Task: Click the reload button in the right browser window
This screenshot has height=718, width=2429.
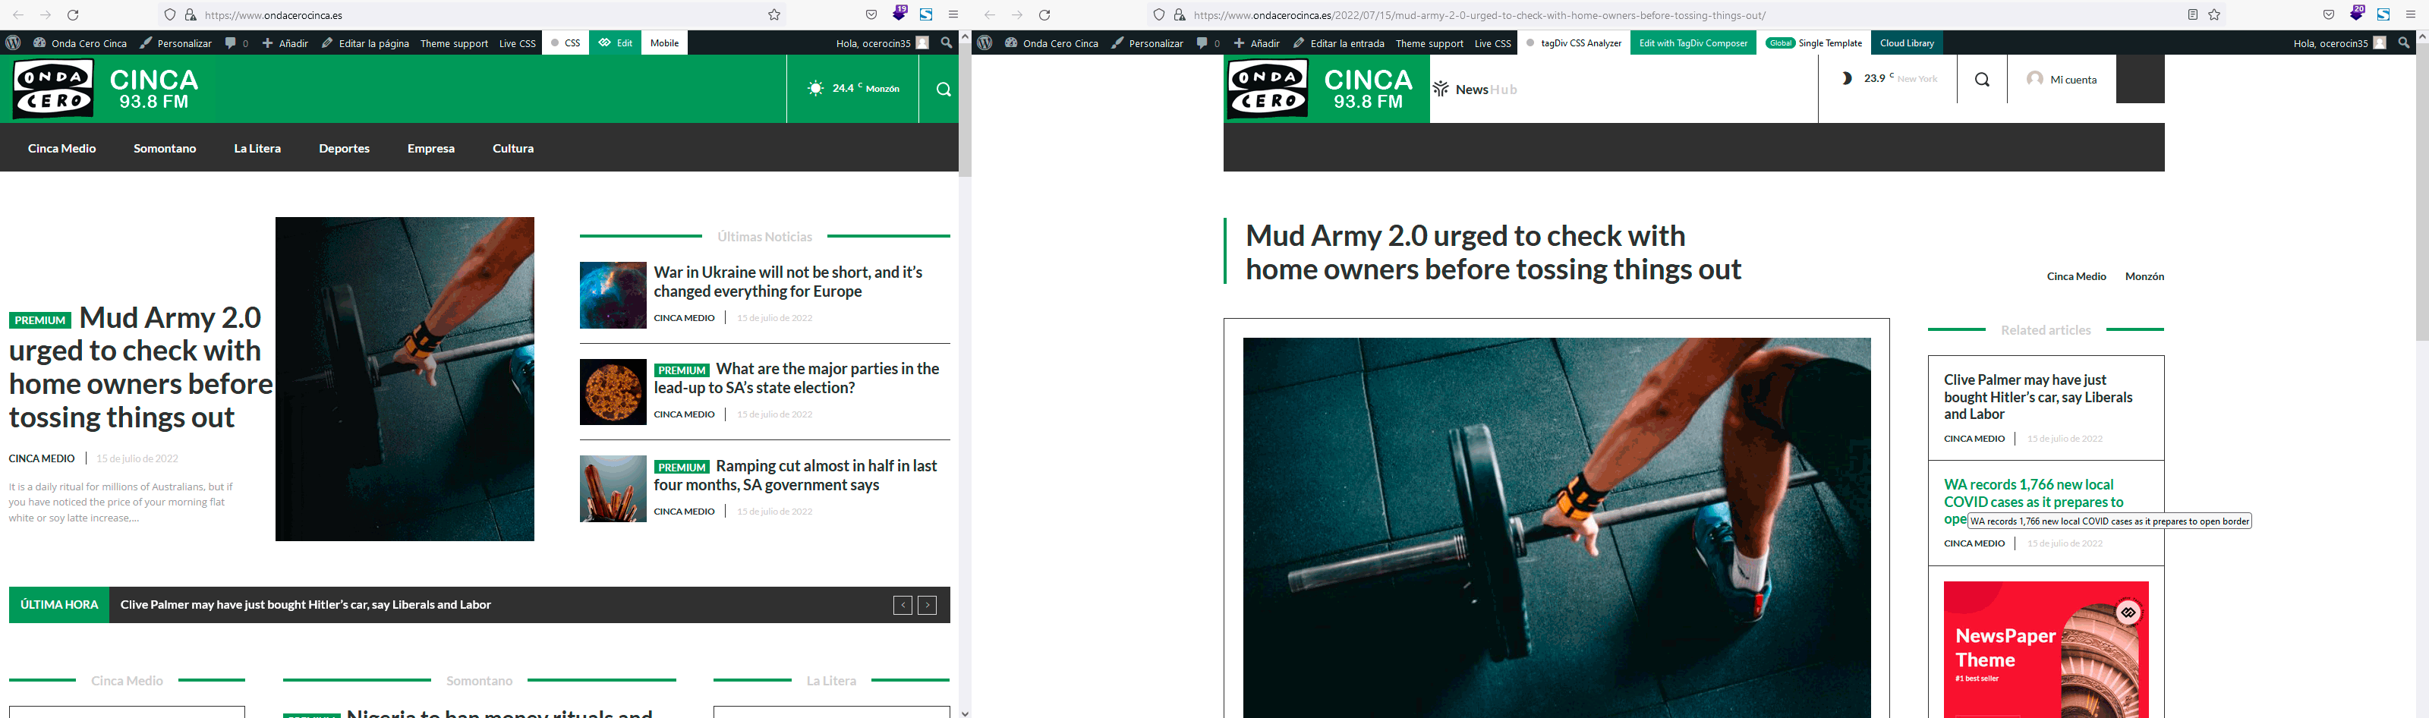Action: point(1044,15)
